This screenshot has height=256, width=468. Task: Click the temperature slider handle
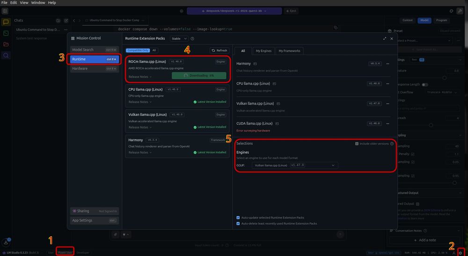(445, 78)
